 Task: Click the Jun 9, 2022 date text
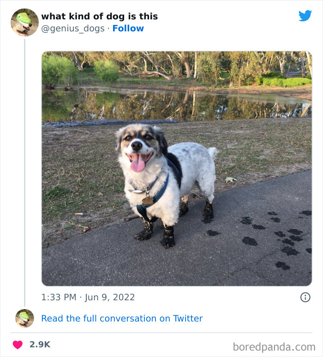(110, 297)
